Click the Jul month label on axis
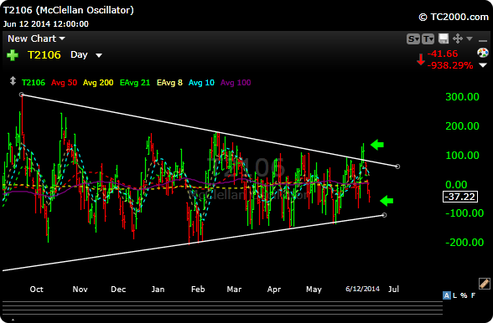The image size is (493, 323). [393, 289]
